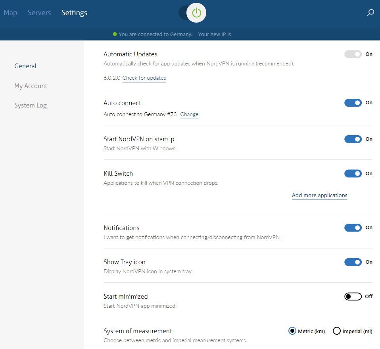Turn off the Auto connect switch
Image resolution: width=380 pixels, height=349 pixels.
tap(353, 103)
